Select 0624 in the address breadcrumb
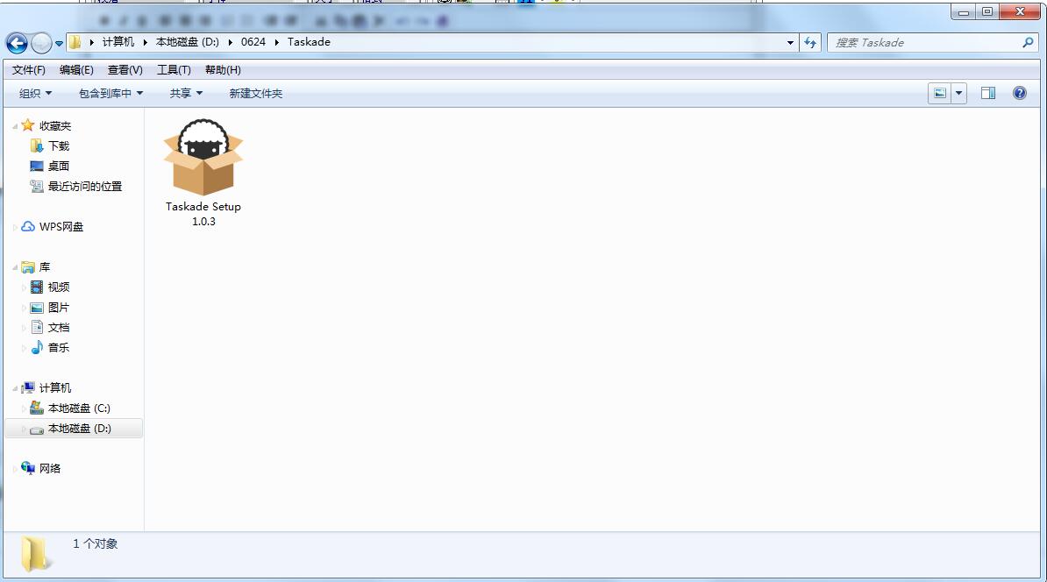This screenshot has height=582, width=1047. coord(253,41)
